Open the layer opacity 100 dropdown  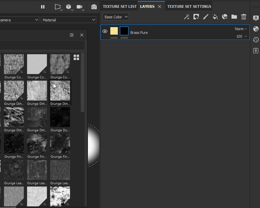(241, 36)
